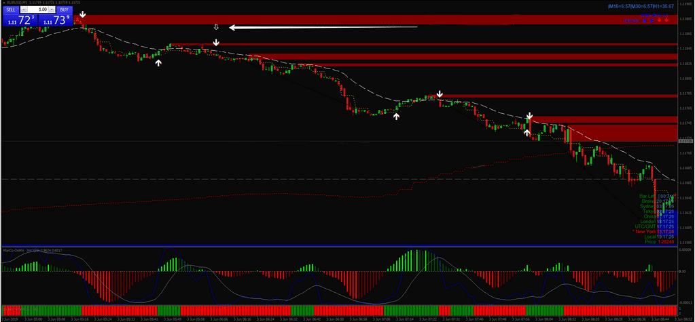Click white up arrow signal near 07:14 candles

[x=397, y=116]
